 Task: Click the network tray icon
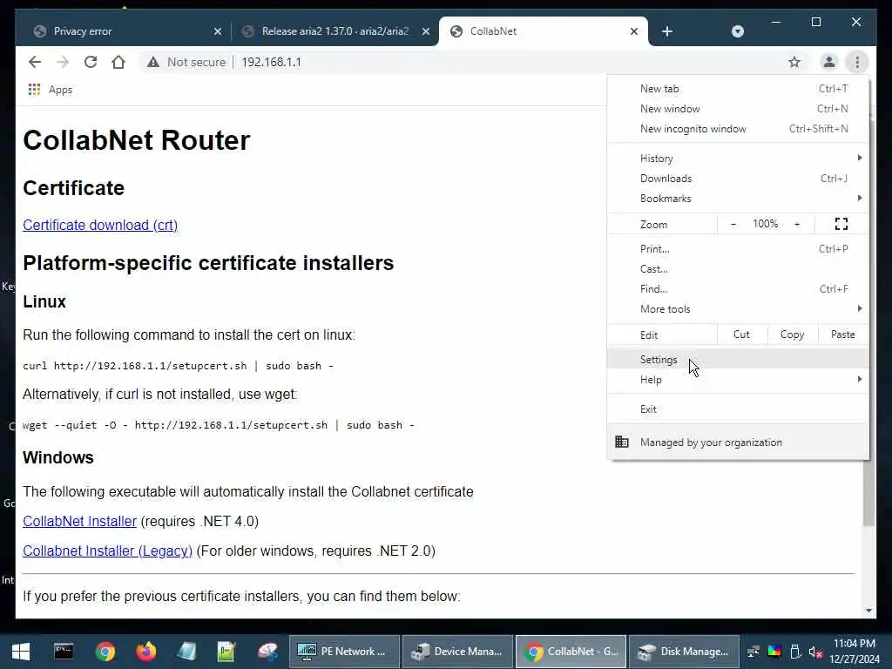(x=753, y=652)
